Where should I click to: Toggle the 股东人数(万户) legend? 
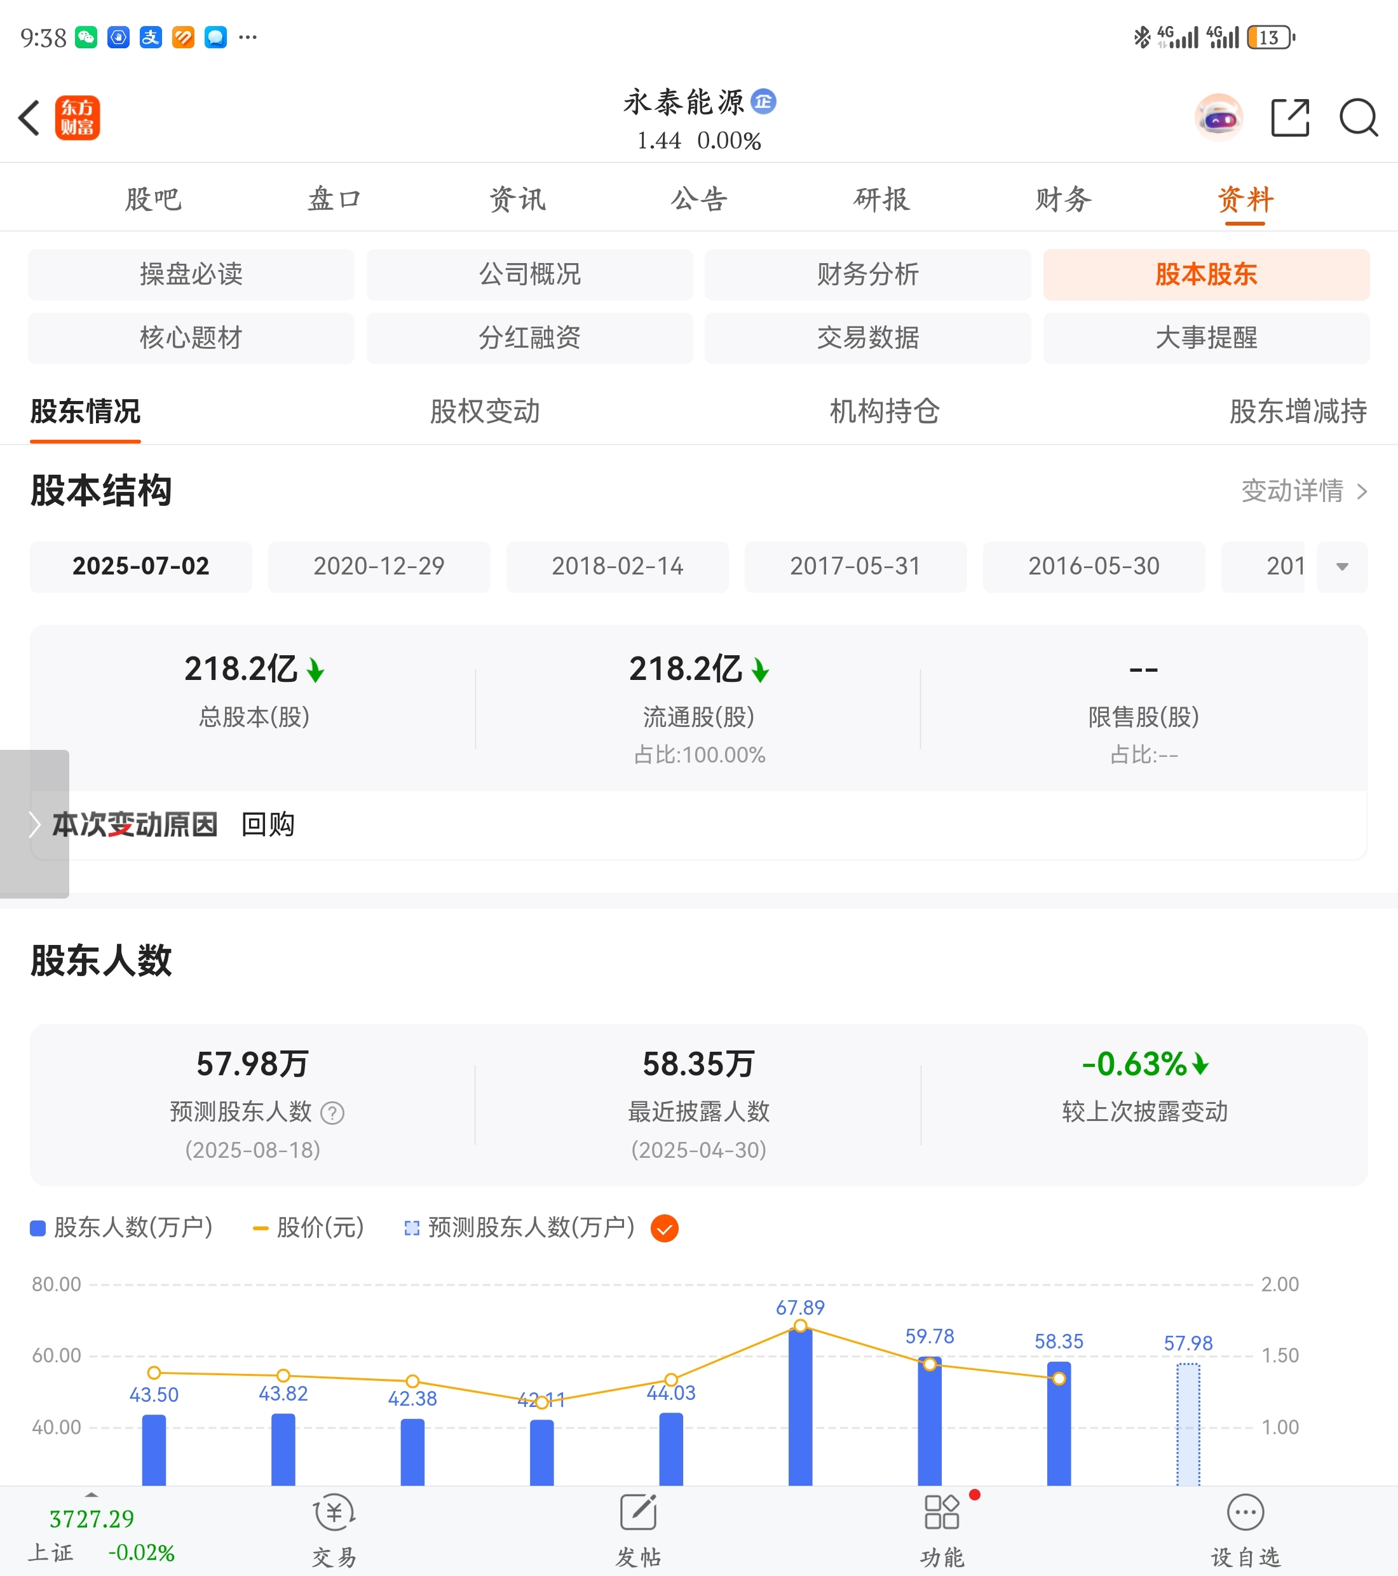(121, 1228)
